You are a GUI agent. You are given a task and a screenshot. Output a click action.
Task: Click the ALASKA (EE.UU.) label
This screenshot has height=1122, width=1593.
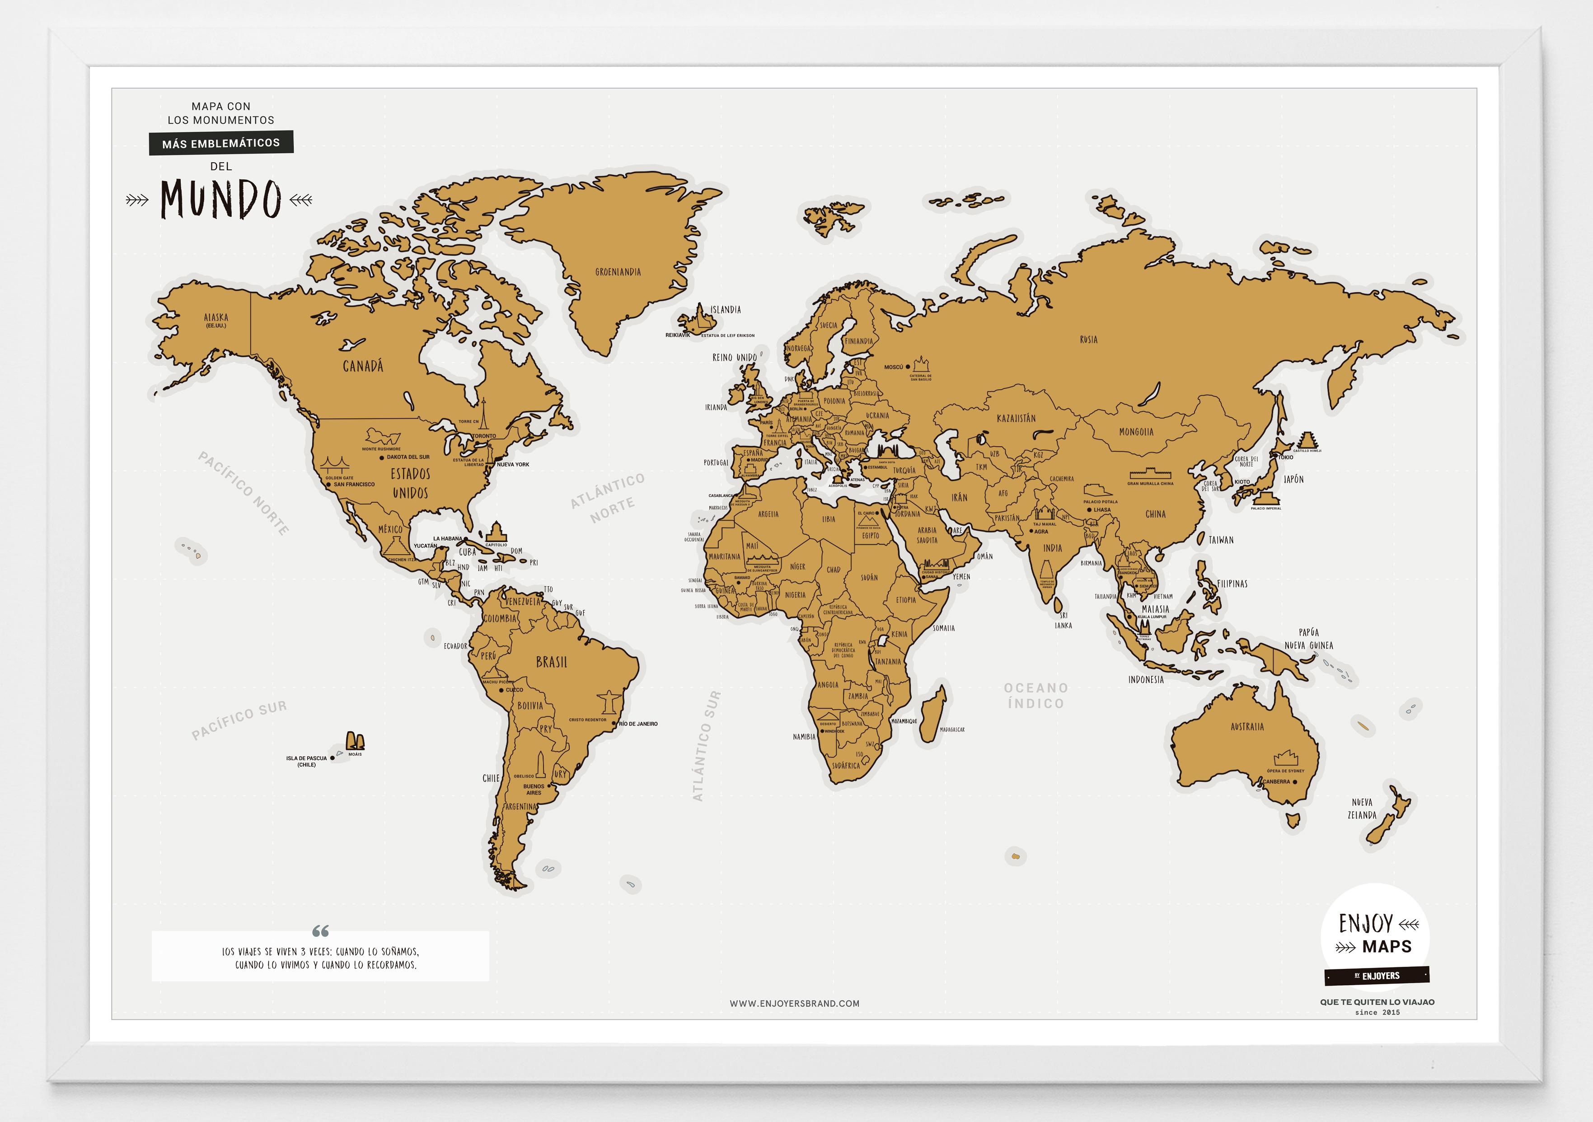point(216,321)
